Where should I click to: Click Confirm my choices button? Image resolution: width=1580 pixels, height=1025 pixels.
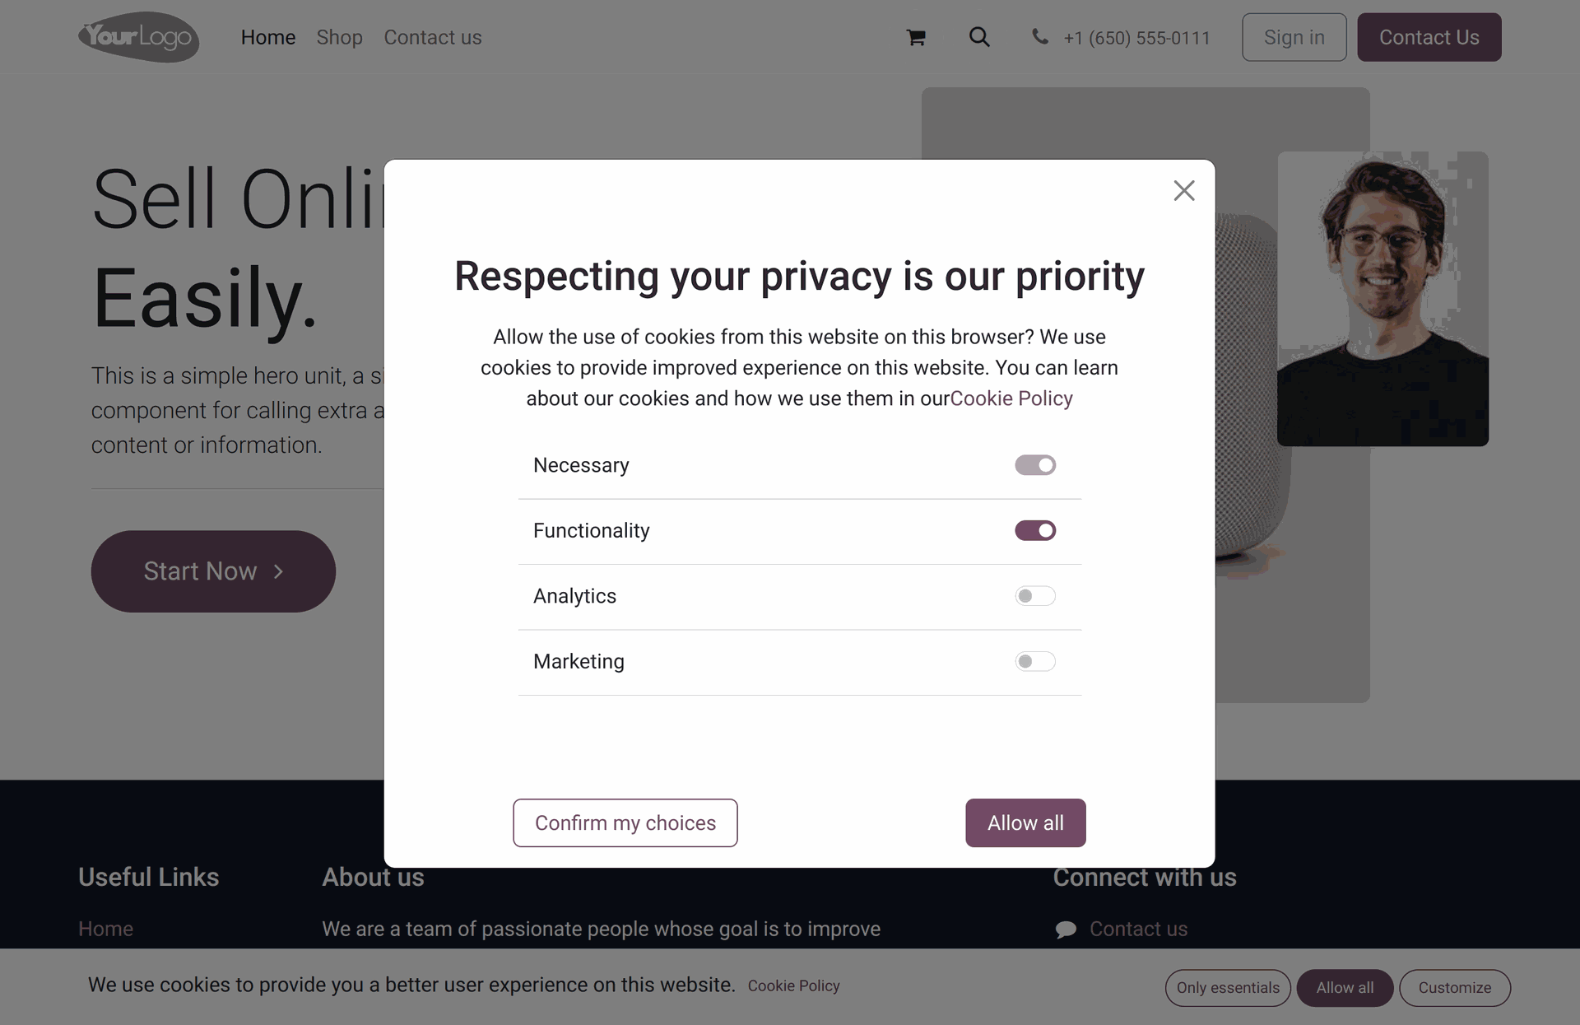click(625, 822)
